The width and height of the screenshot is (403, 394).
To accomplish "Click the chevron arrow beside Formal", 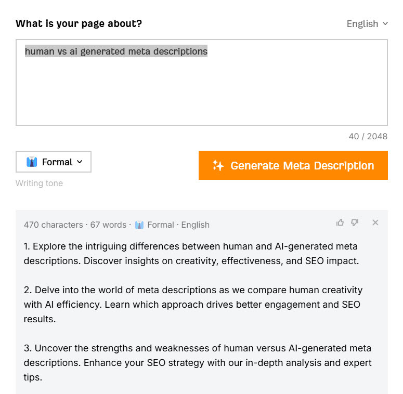I will [x=80, y=162].
